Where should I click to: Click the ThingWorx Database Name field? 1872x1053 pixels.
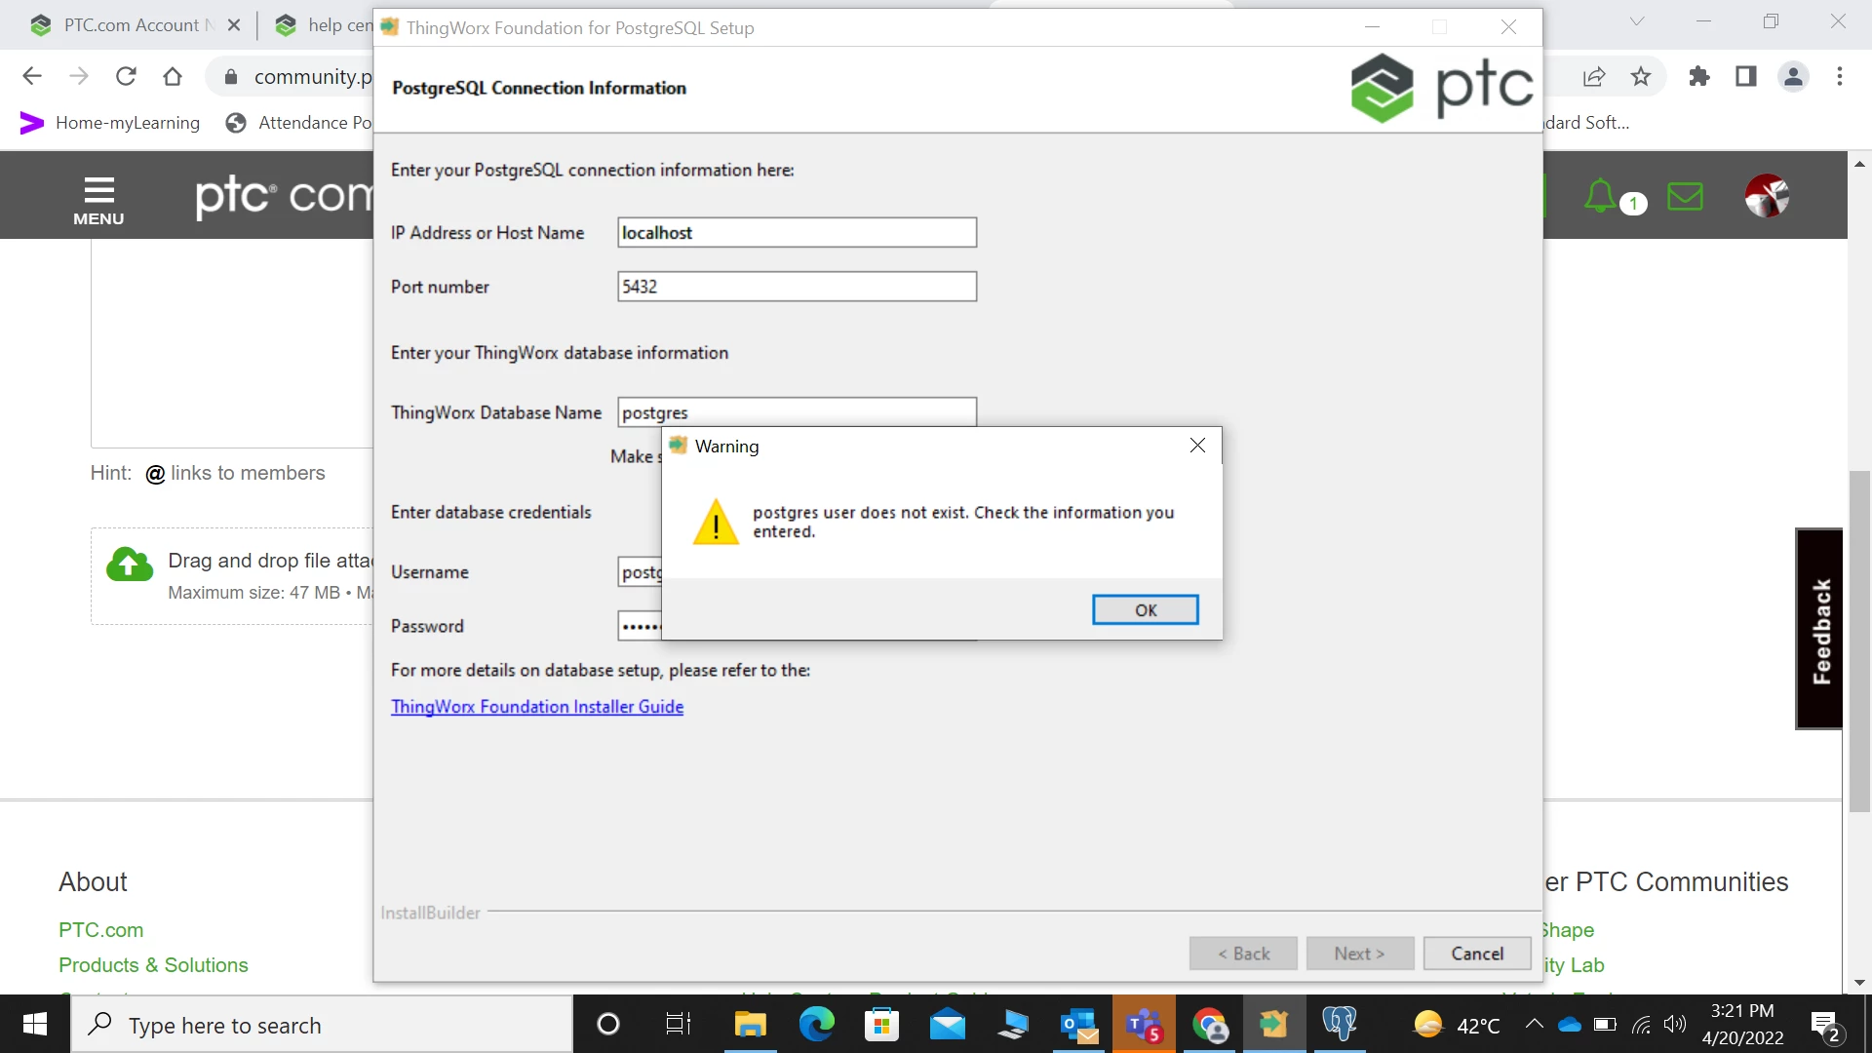[797, 412]
